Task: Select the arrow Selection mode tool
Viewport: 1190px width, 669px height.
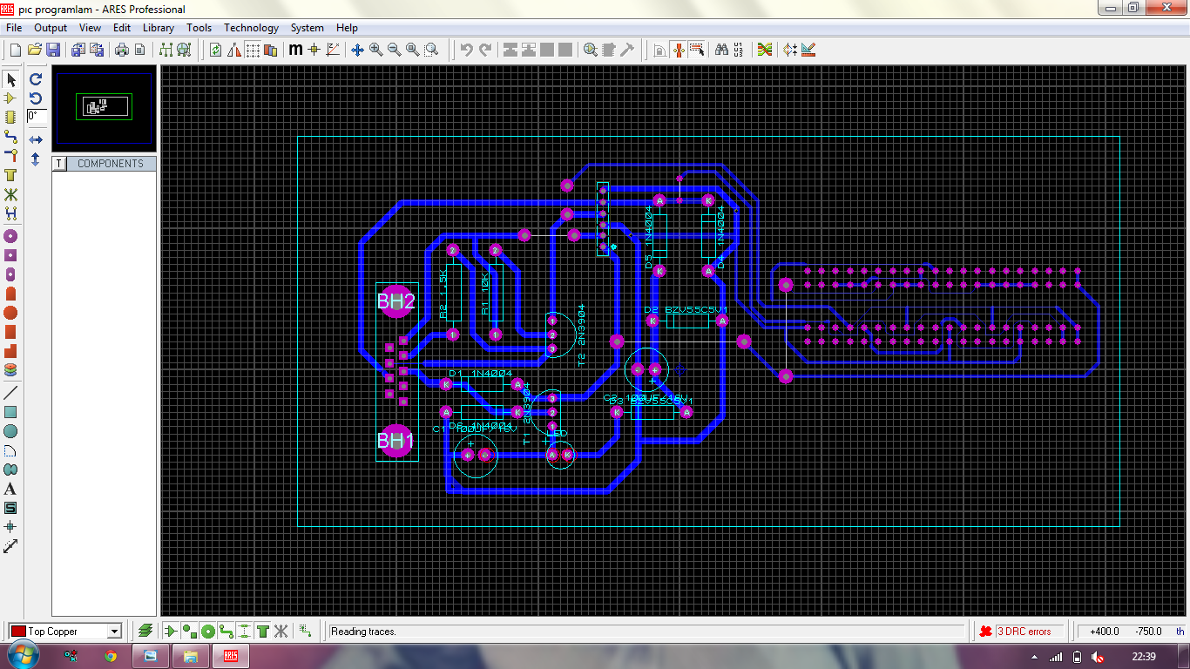Action: click(10, 79)
